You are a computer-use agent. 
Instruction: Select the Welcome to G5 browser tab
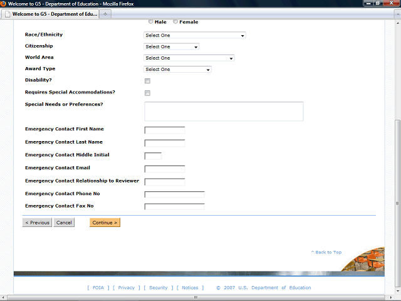(x=50, y=14)
